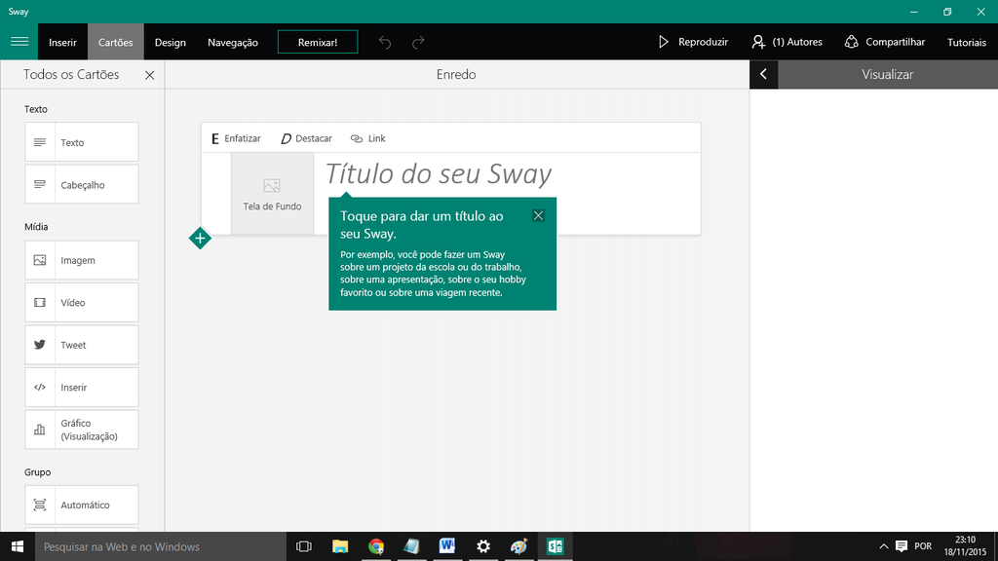Click the Remixar! button

coord(318,42)
